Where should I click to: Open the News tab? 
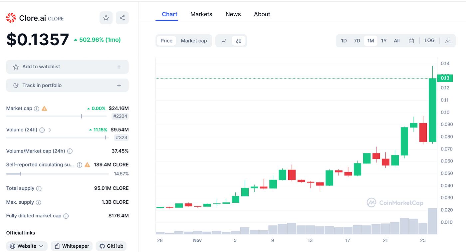tap(233, 14)
